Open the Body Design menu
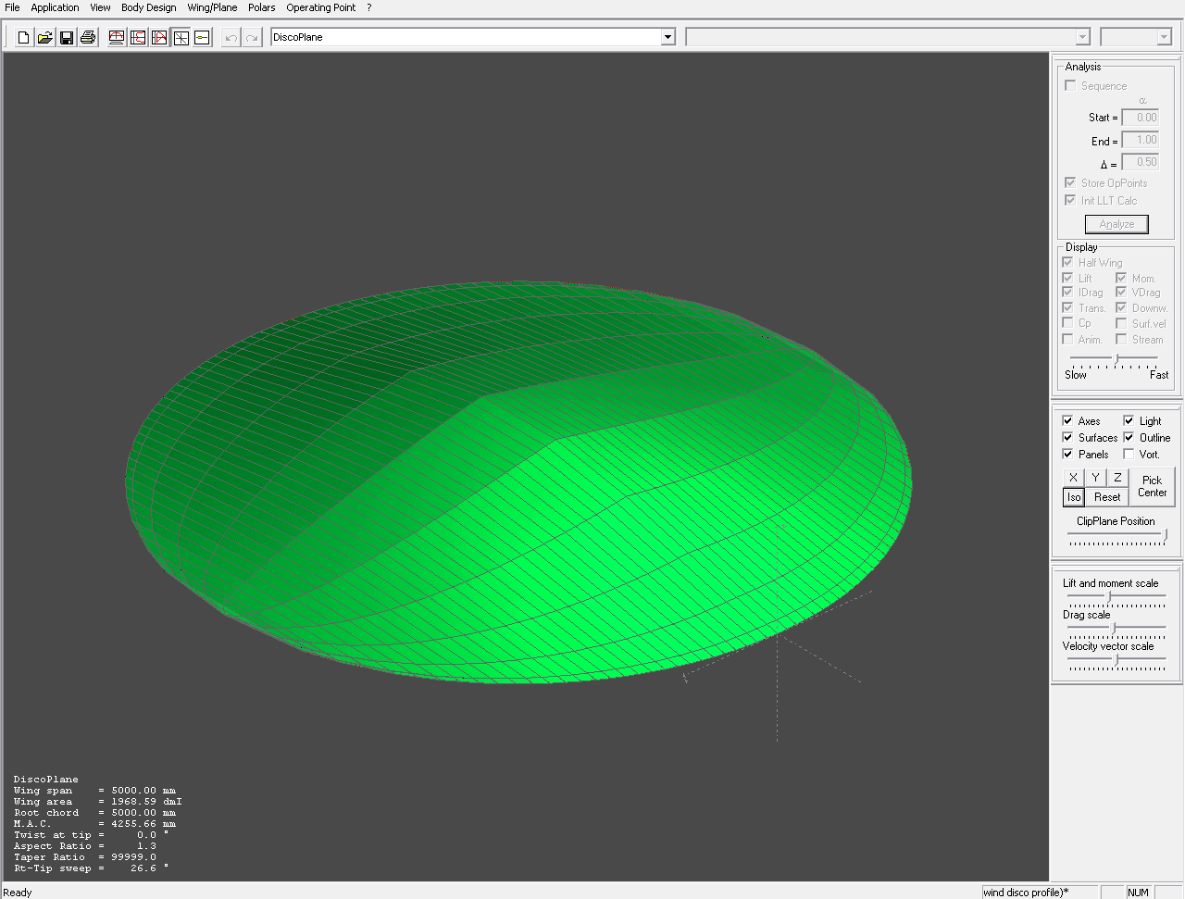Screen dimensions: 1185x899 148,7
